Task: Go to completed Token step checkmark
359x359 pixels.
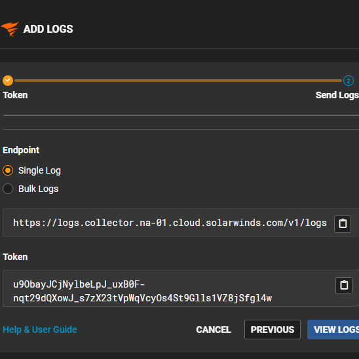Action: [x=8, y=81]
